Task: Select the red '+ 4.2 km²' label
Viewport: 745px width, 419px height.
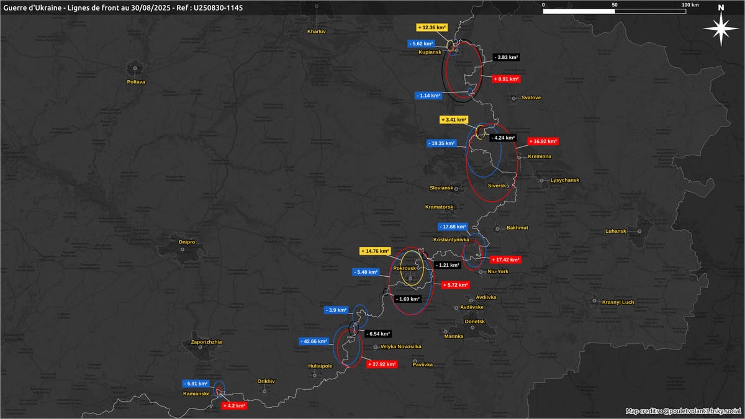Action: [x=234, y=405]
